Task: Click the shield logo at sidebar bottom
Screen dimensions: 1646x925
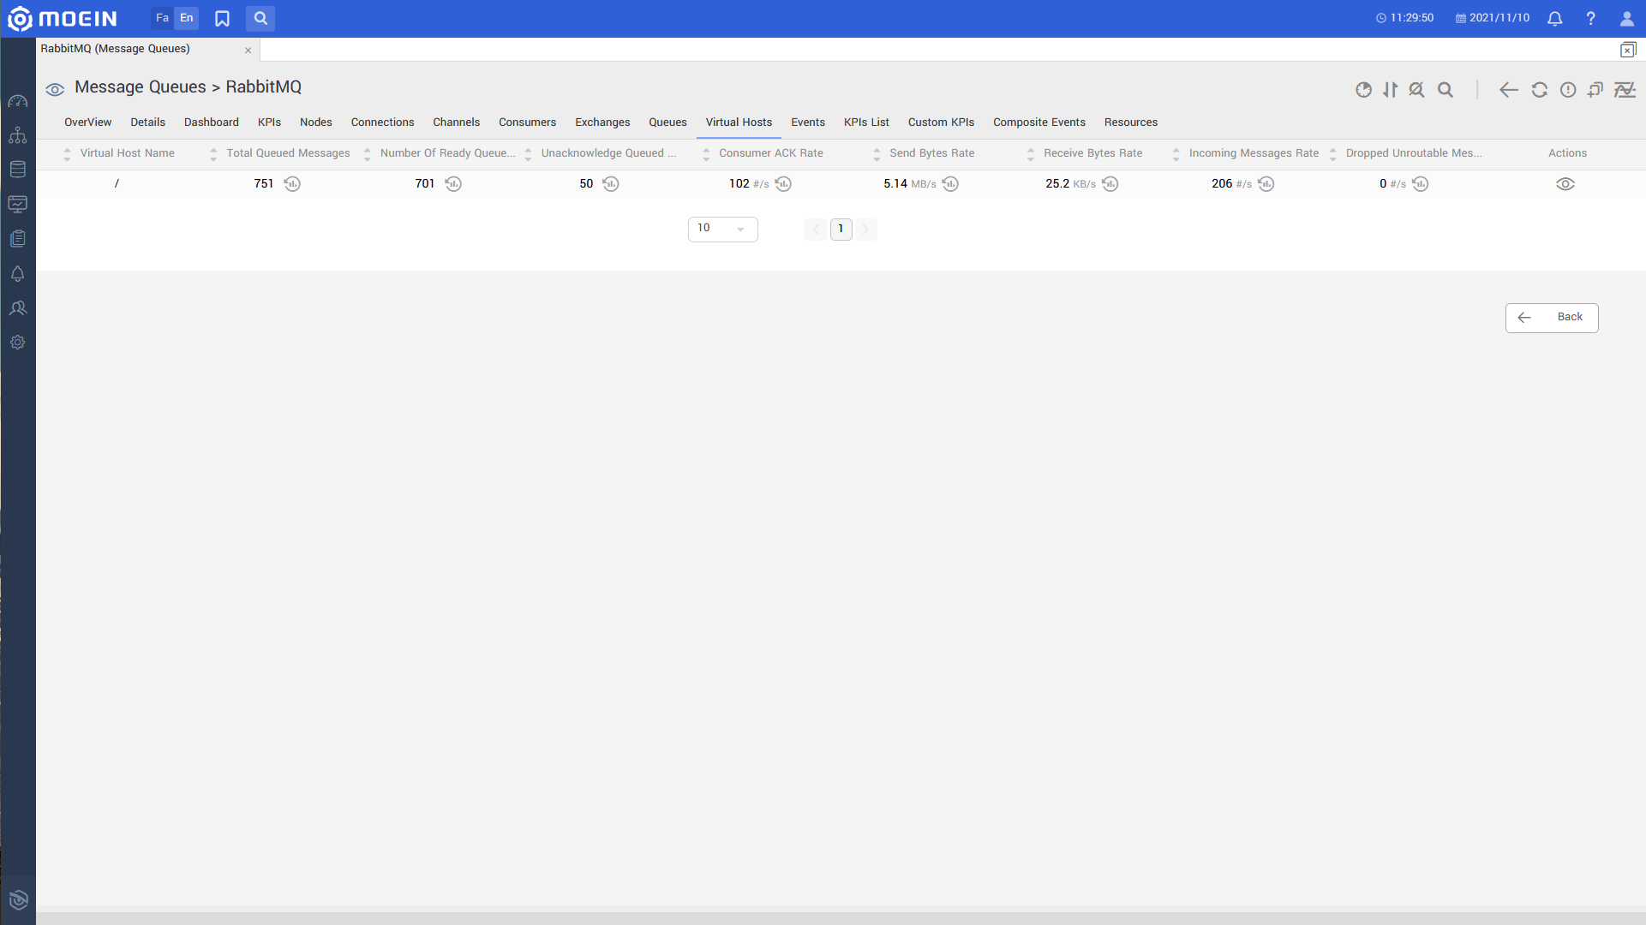Action: [18, 899]
